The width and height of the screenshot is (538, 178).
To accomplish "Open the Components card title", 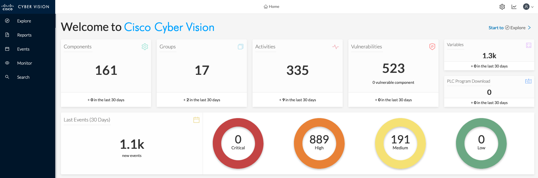I will [x=78, y=47].
